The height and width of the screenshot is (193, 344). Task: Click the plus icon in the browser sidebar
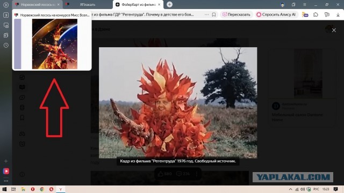pyautogui.click(x=6, y=161)
